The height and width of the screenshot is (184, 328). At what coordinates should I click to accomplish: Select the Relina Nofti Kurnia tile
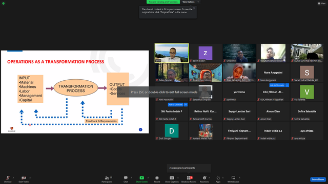point(206,111)
